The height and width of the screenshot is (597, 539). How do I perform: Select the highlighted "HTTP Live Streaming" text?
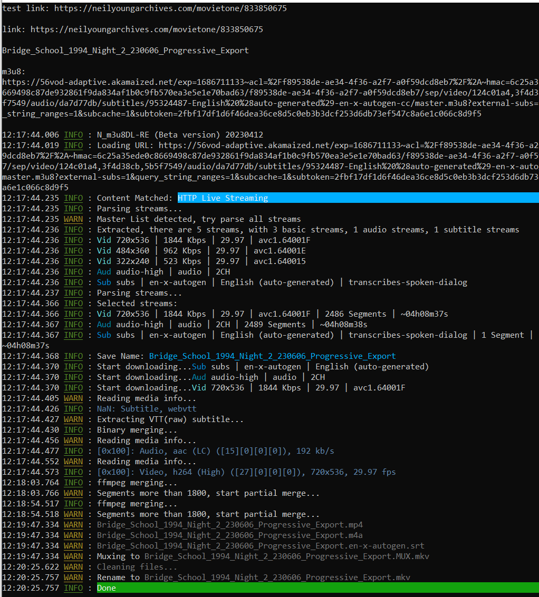tap(223, 198)
